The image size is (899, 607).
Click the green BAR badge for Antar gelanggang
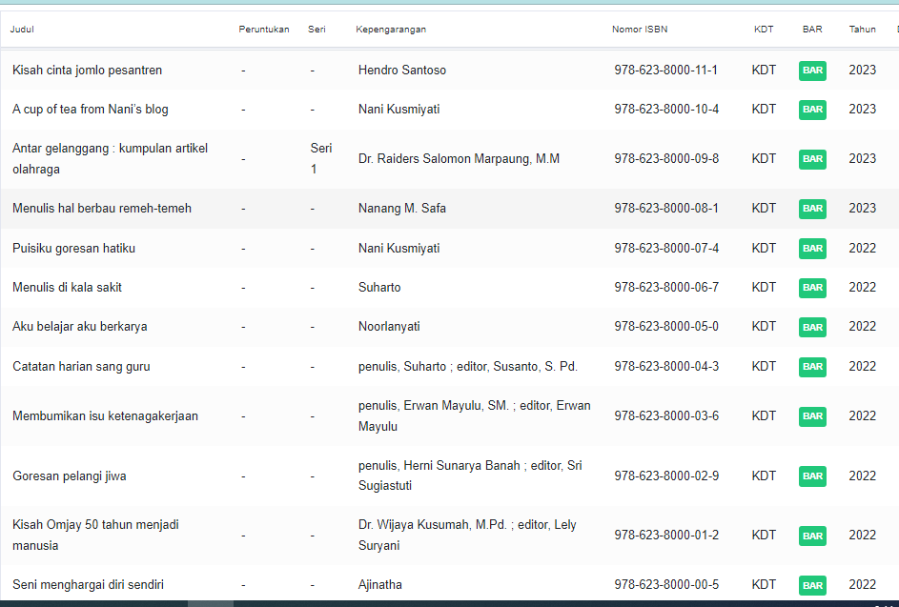tap(812, 159)
